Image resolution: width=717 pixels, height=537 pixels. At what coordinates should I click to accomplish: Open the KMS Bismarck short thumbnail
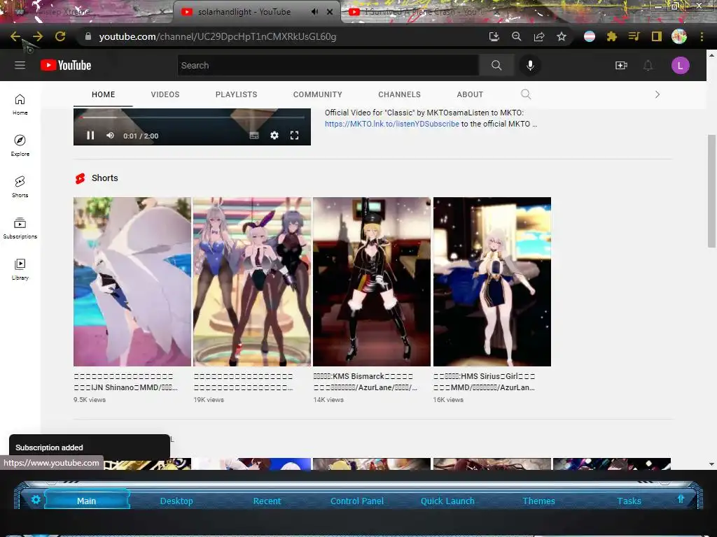pyautogui.click(x=372, y=281)
